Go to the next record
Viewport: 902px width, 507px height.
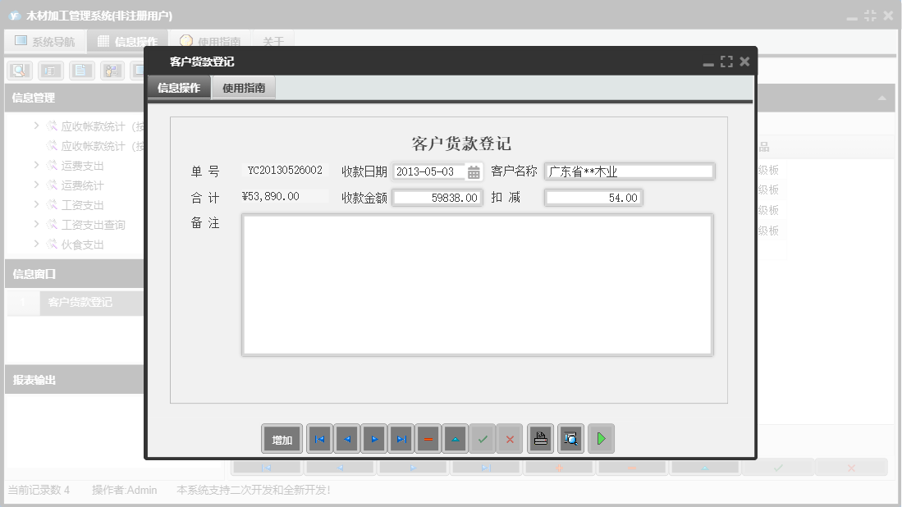pos(373,439)
